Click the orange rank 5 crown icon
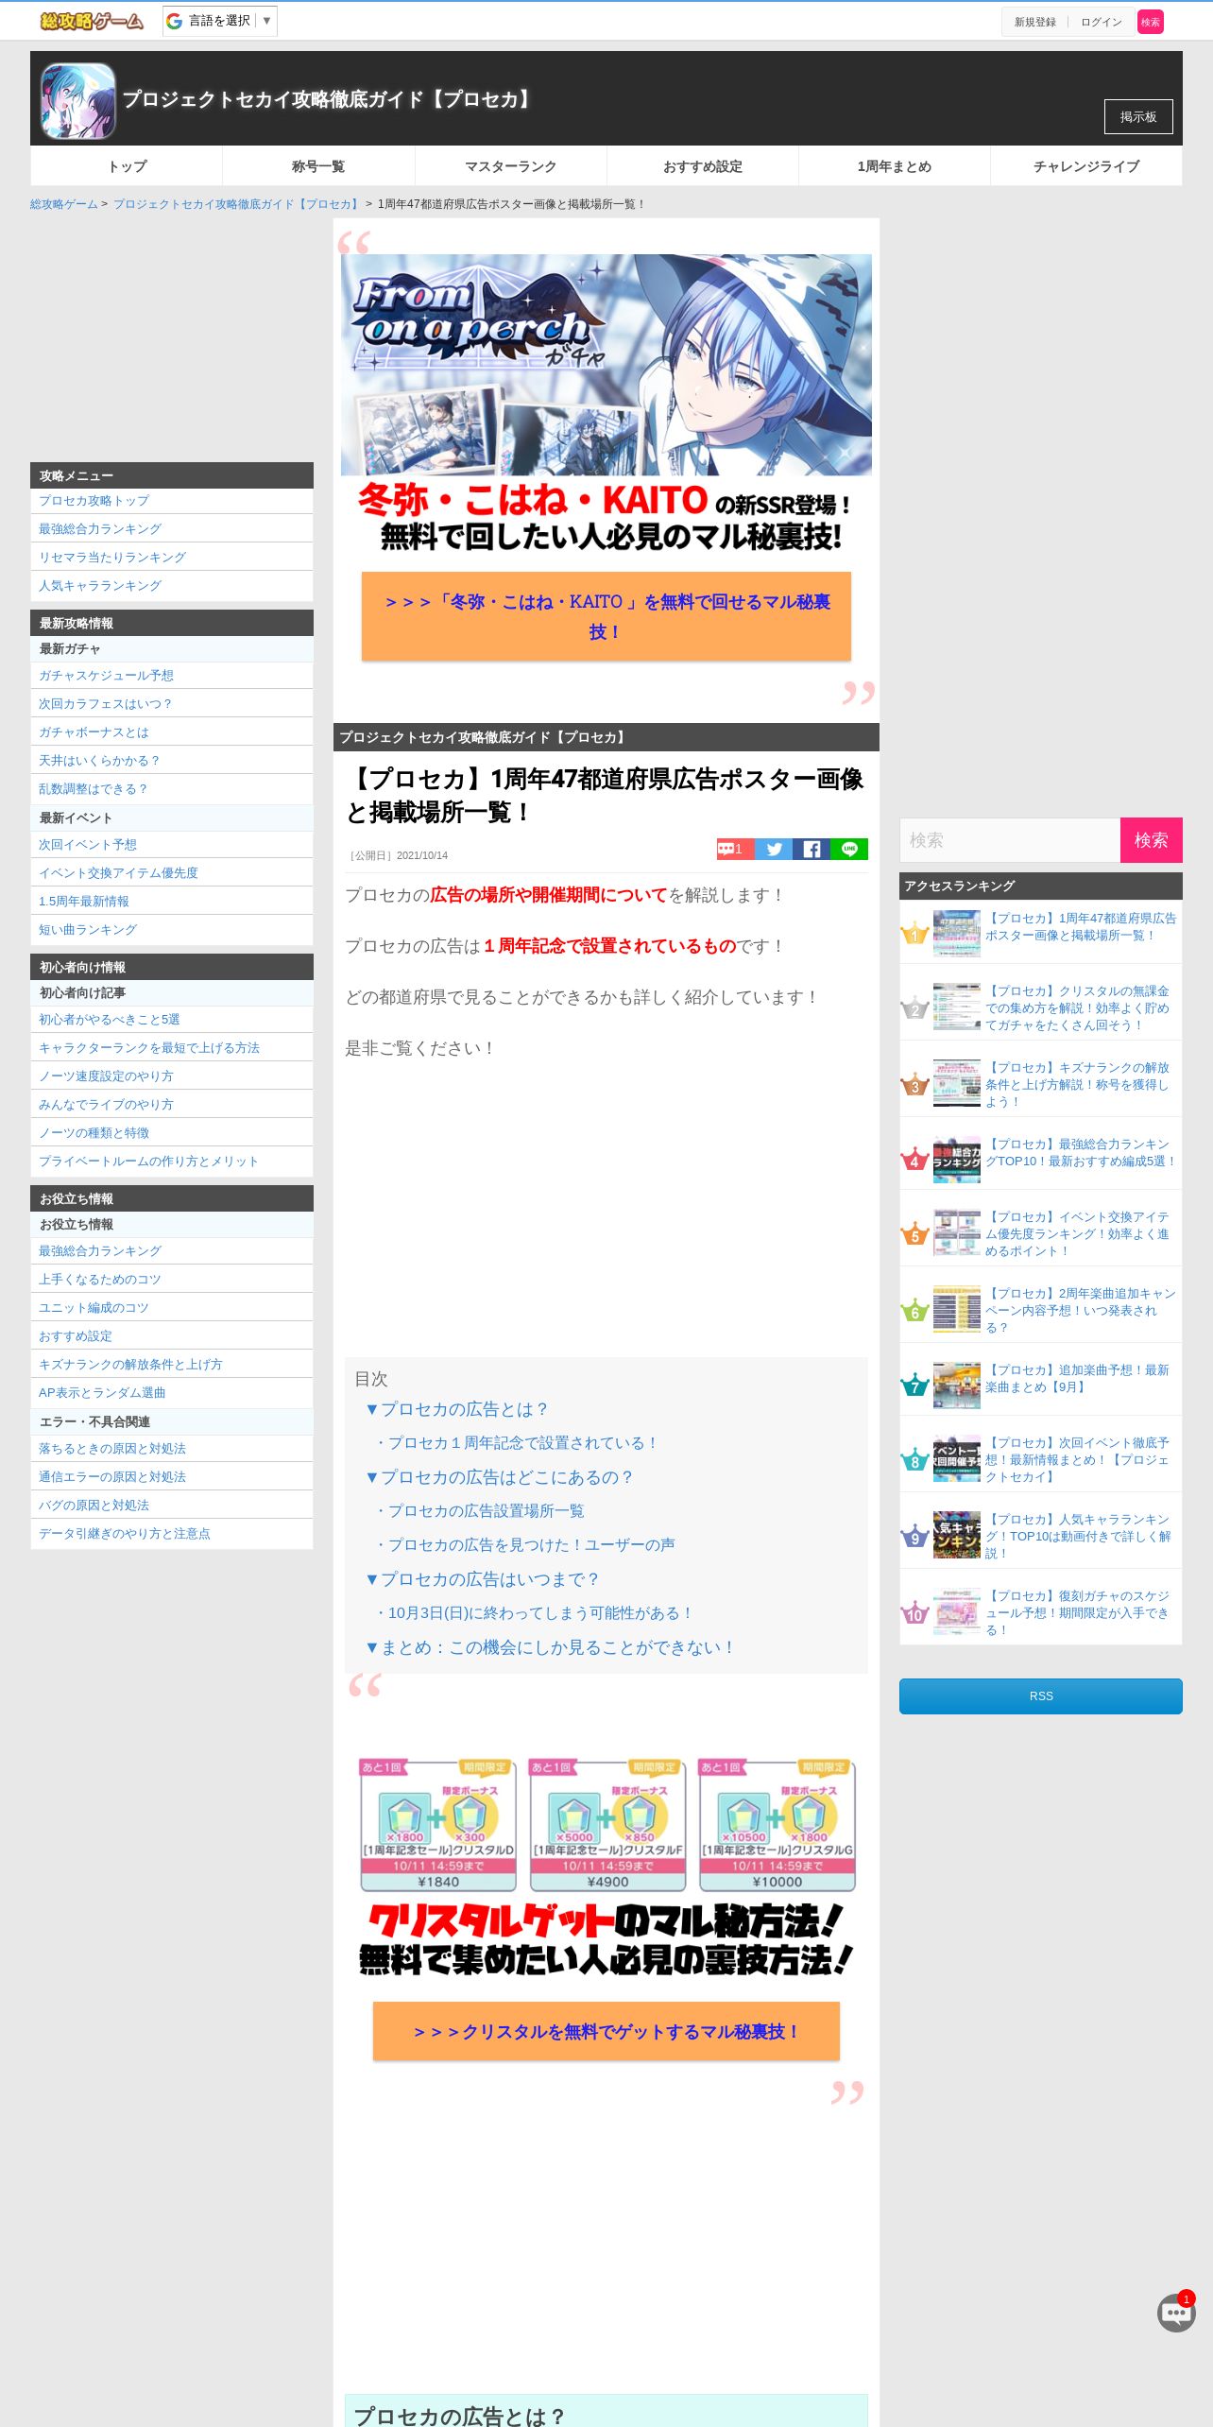 coord(914,1233)
